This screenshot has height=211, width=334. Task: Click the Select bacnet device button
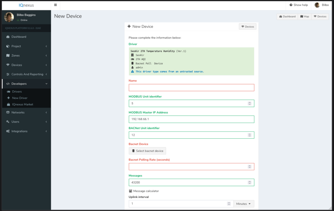click(x=147, y=151)
